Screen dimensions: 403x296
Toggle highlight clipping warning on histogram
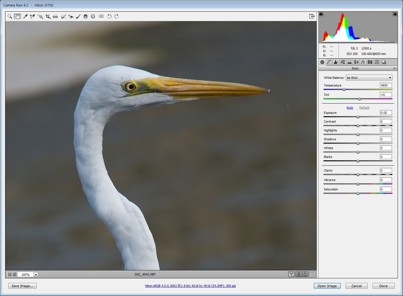pos(395,14)
